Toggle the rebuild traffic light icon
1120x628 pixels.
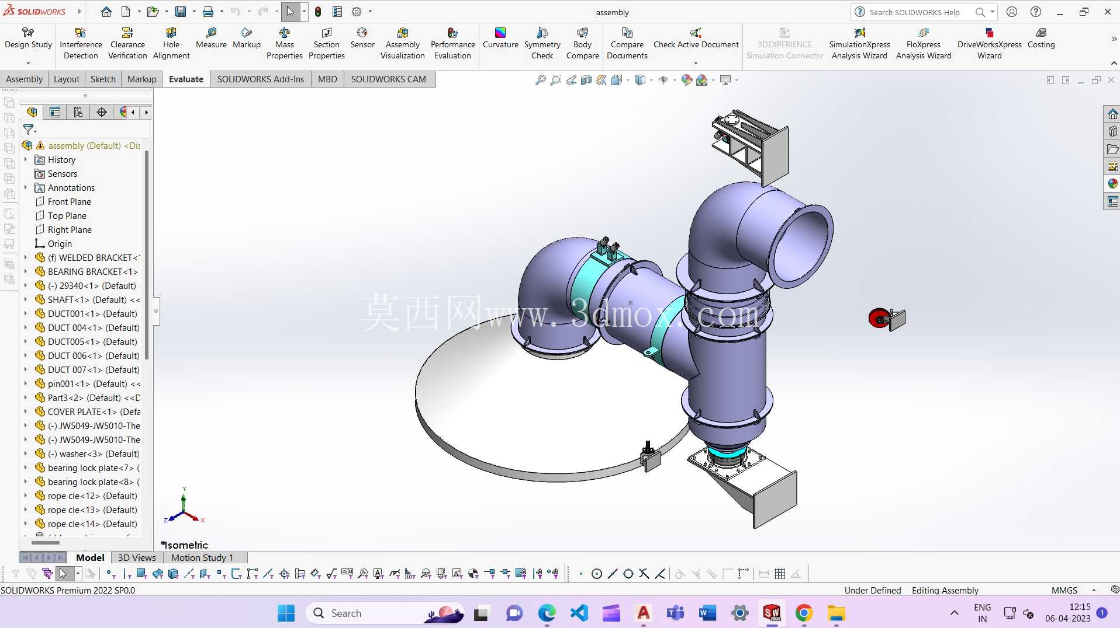point(318,12)
